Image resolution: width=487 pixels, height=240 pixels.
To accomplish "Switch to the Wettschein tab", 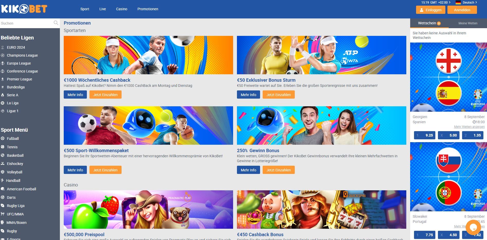I will point(429,23).
